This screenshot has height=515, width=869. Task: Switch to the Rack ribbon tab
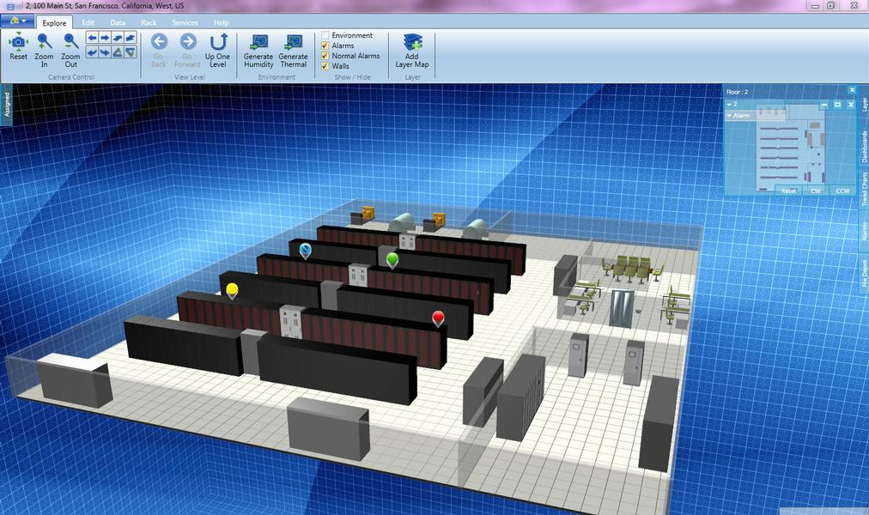point(149,22)
